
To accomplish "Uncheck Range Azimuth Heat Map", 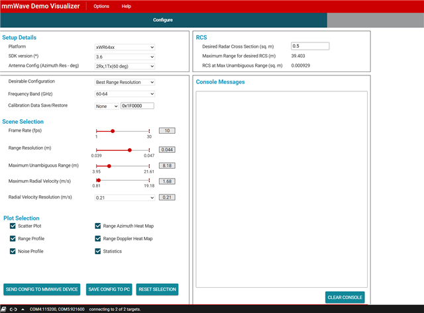I will tap(98, 226).
